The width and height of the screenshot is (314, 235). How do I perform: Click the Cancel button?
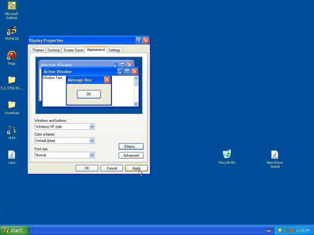(x=112, y=168)
